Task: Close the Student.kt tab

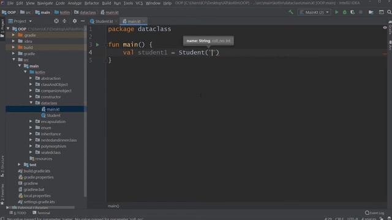Action: pos(116,21)
